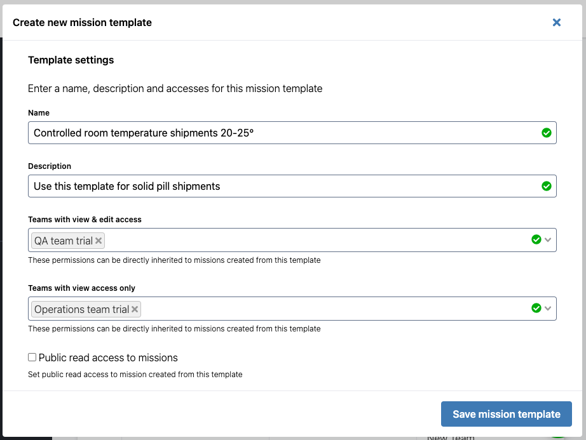Close the Create new mission template dialog
The image size is (586, 440).
coord(556,22)
